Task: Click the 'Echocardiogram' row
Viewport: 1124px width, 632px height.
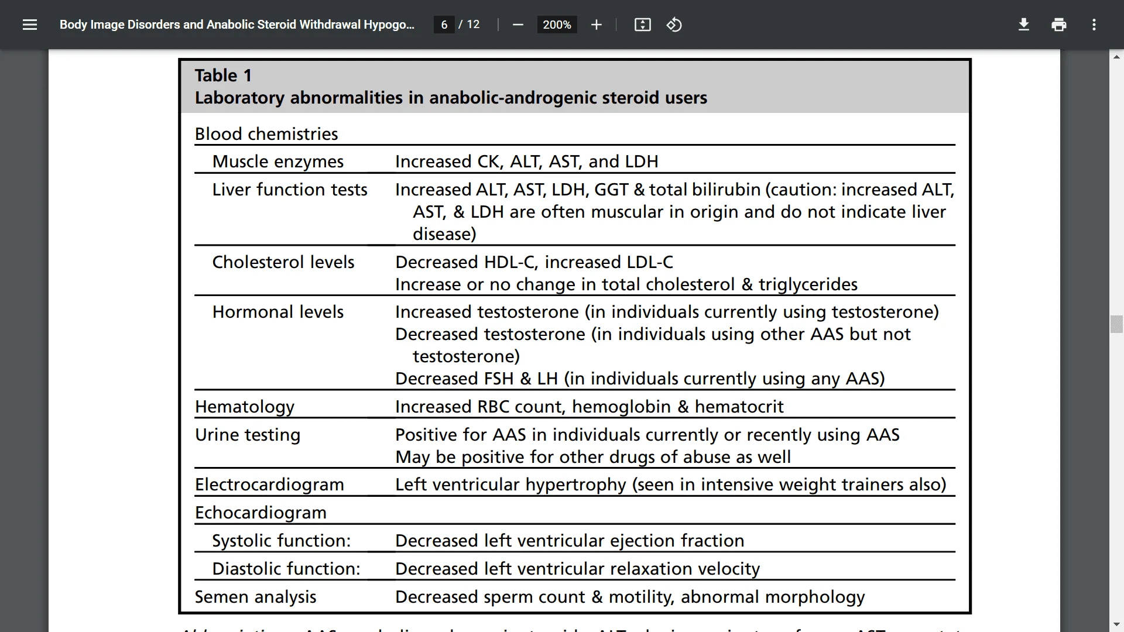Action: (x=261, y=513)
